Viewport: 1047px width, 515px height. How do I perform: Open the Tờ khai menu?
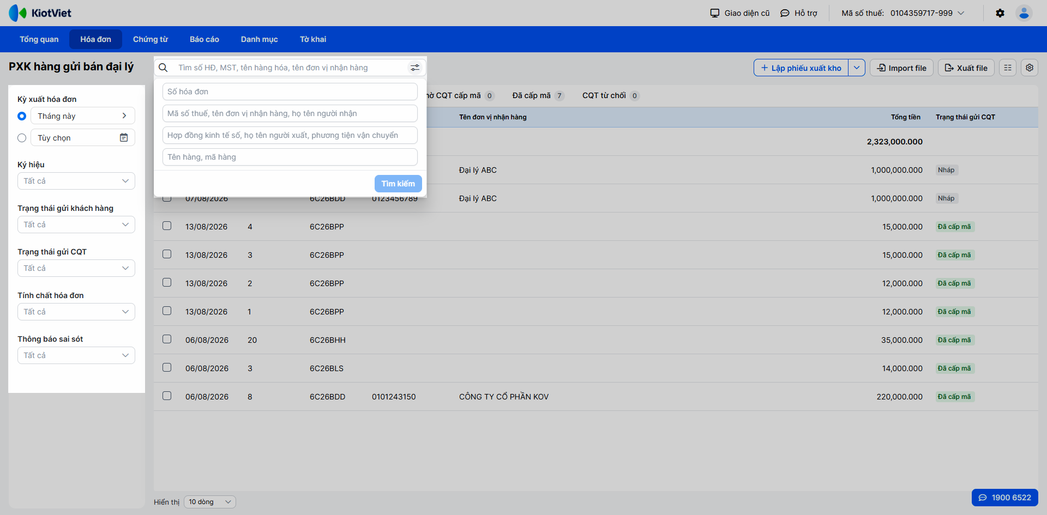[x=313, y=39]
